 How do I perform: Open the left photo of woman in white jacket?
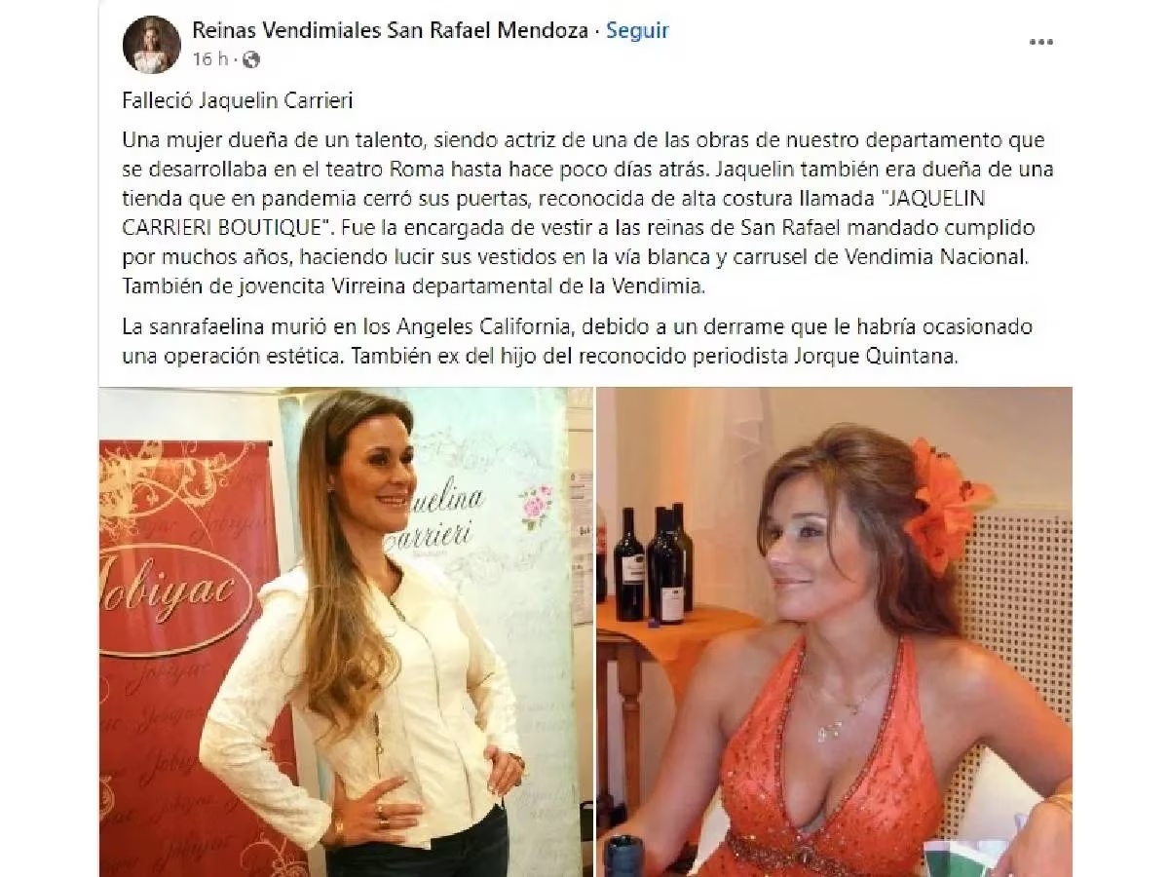pyautogui.click(x=346, y=631)
